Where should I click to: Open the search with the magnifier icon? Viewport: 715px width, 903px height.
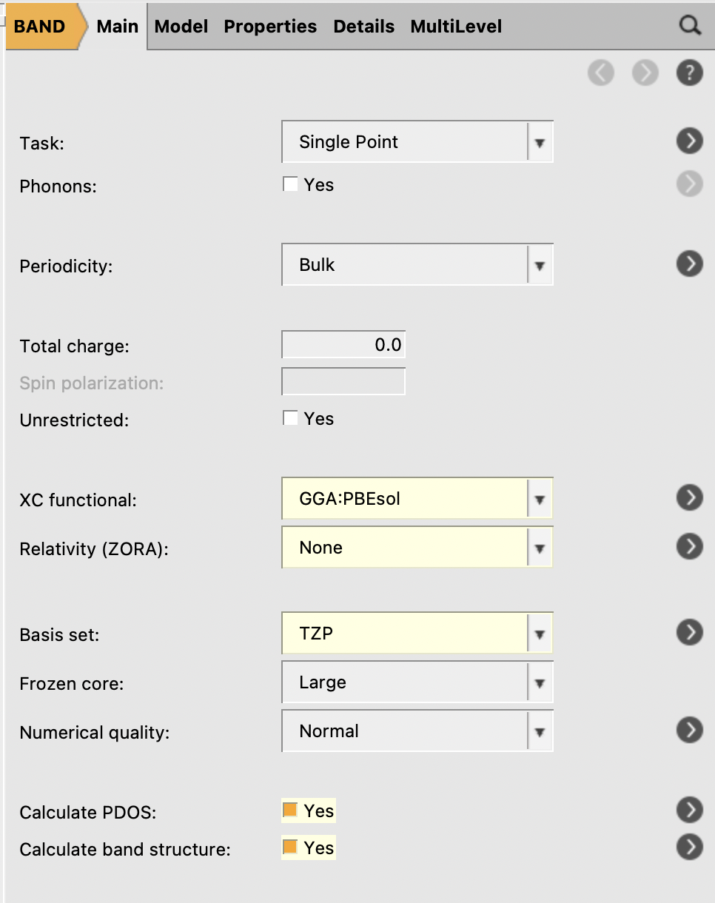(x=690, y=25)
